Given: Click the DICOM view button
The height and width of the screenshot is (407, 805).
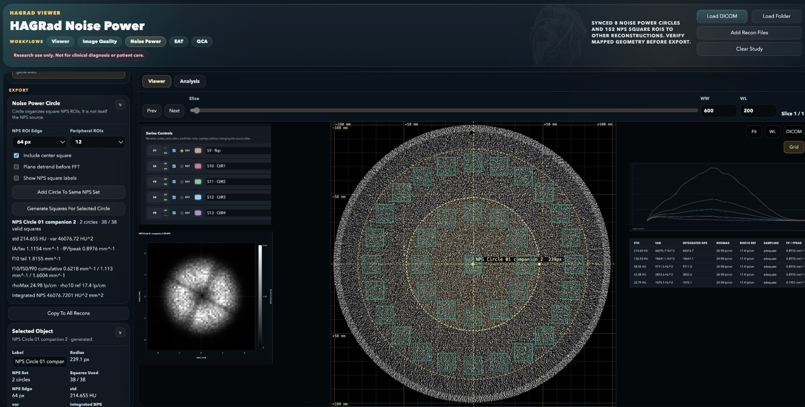Looking at the screenshot, I should (x=794, y=132).
